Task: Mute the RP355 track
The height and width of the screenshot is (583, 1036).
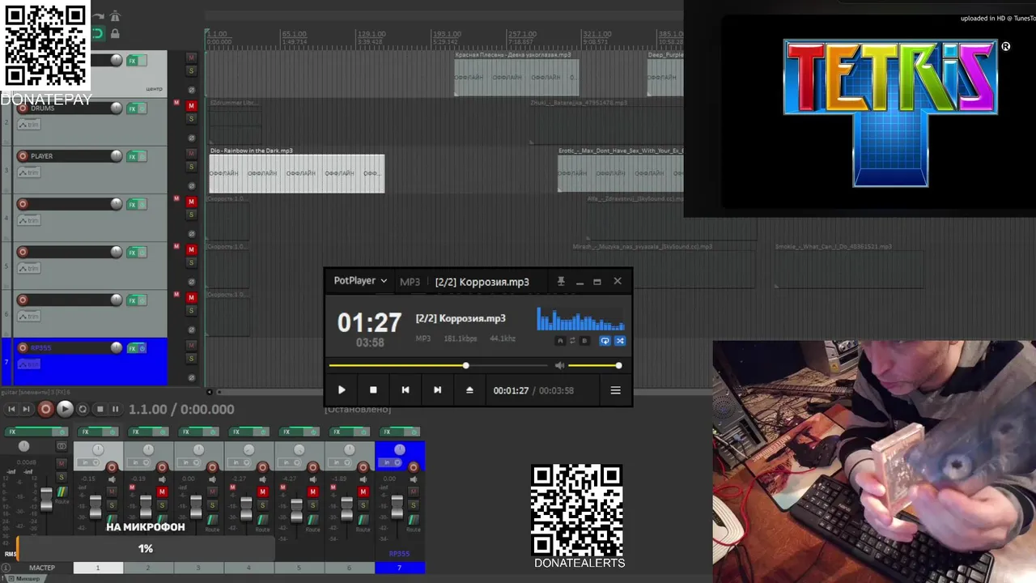Action: tap(192, 346)
